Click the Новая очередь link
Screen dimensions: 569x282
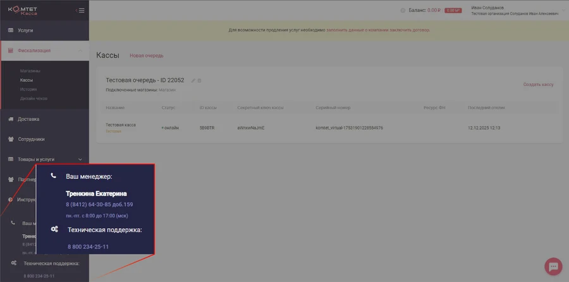click(146, 56)
